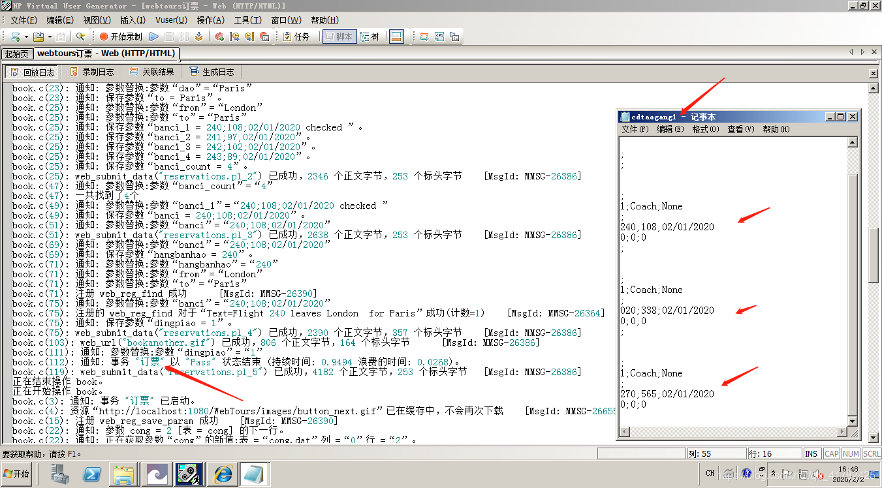Click the new script icon in toolbar

pos(15,37)
